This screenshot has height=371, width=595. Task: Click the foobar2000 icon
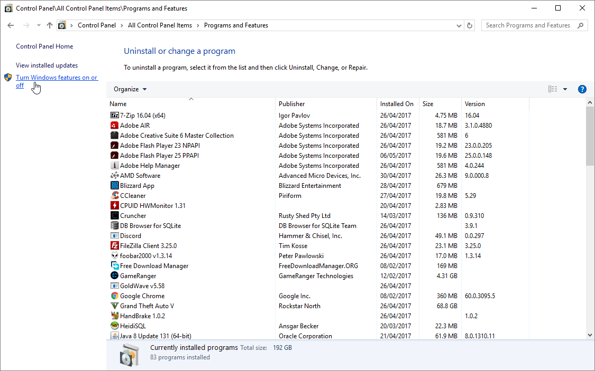(114, 255)
